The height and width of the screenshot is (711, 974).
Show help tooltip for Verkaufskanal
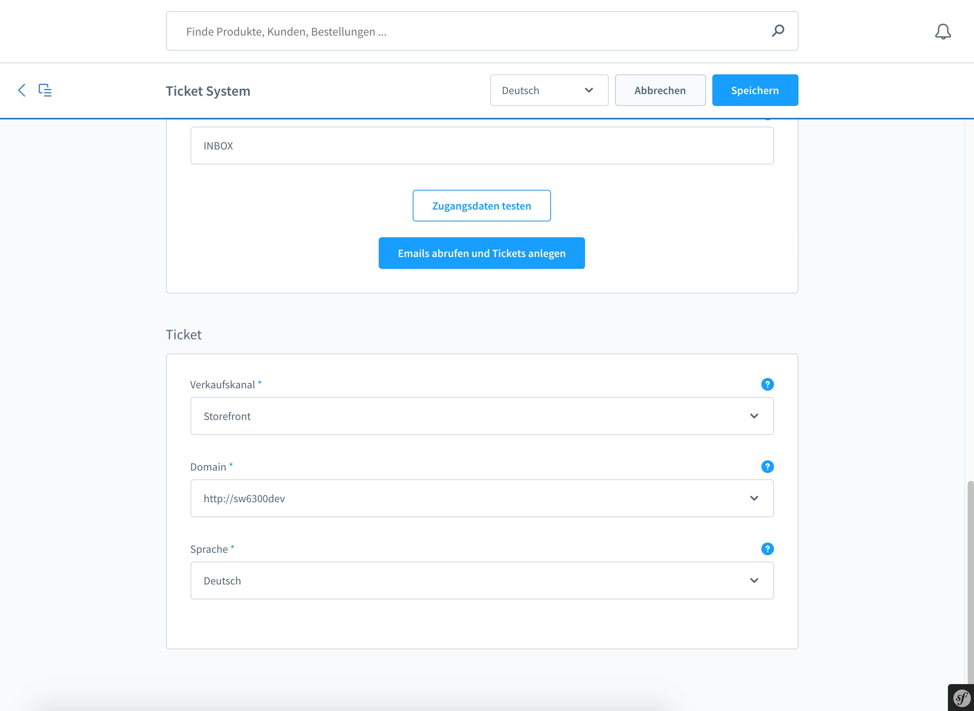tap(767, 384)
